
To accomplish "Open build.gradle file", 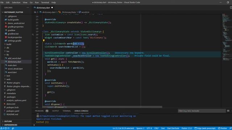I will coord(13,20).
